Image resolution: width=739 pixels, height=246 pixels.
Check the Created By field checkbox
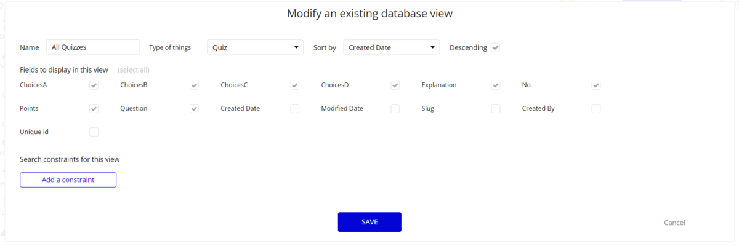596,109
